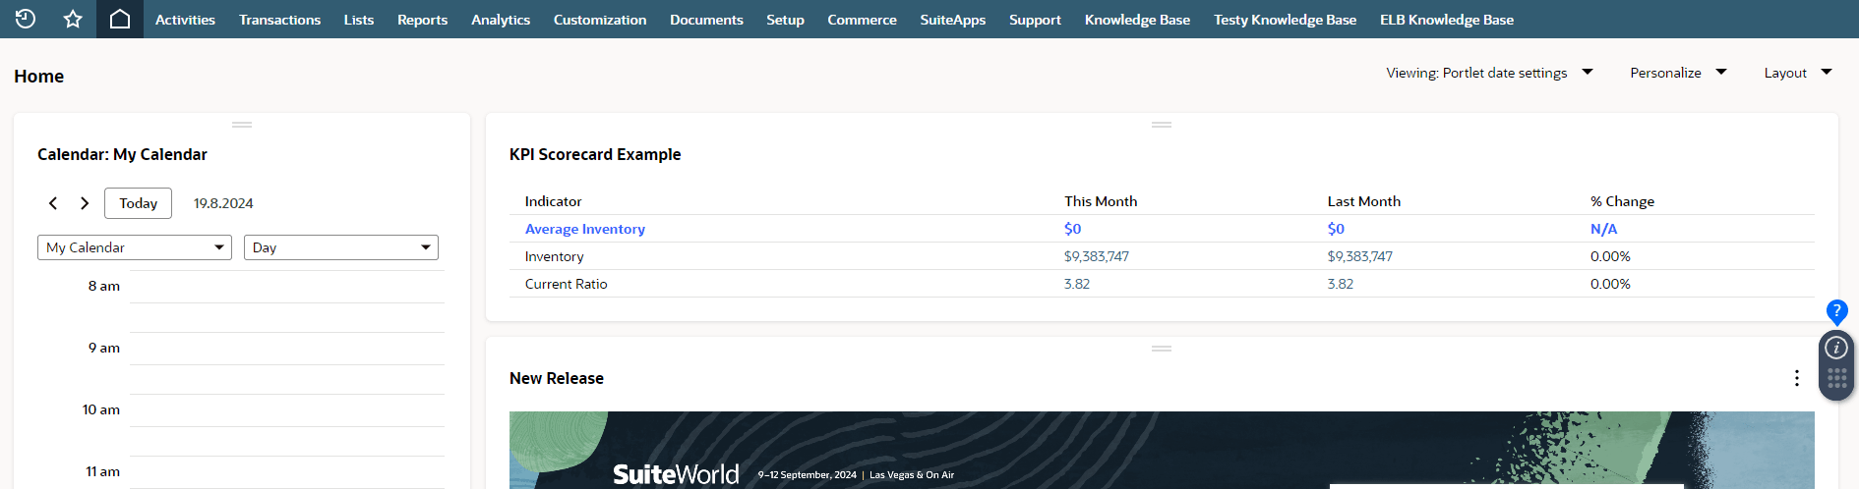1859x489 pixels.
Task: Click the 10 am calendar slot
Action: click(287, 411)
